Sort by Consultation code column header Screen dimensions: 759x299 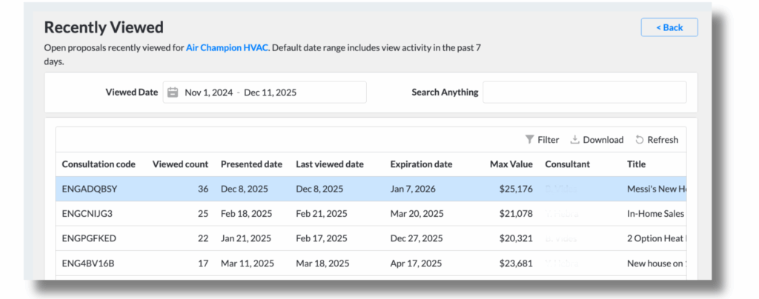tap(99, 164)
